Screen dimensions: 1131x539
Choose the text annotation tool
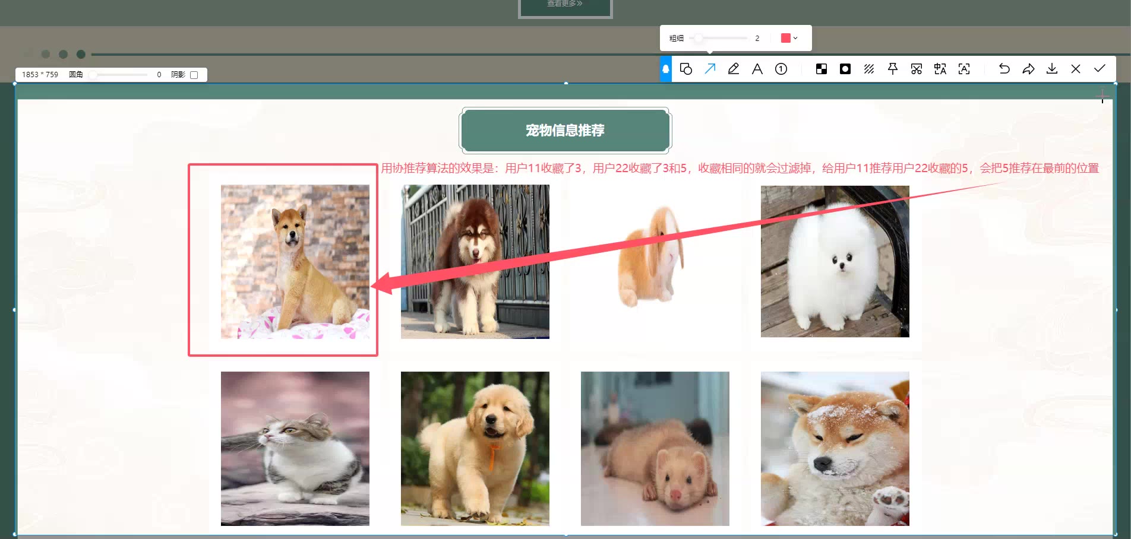(x=757, y=69)
